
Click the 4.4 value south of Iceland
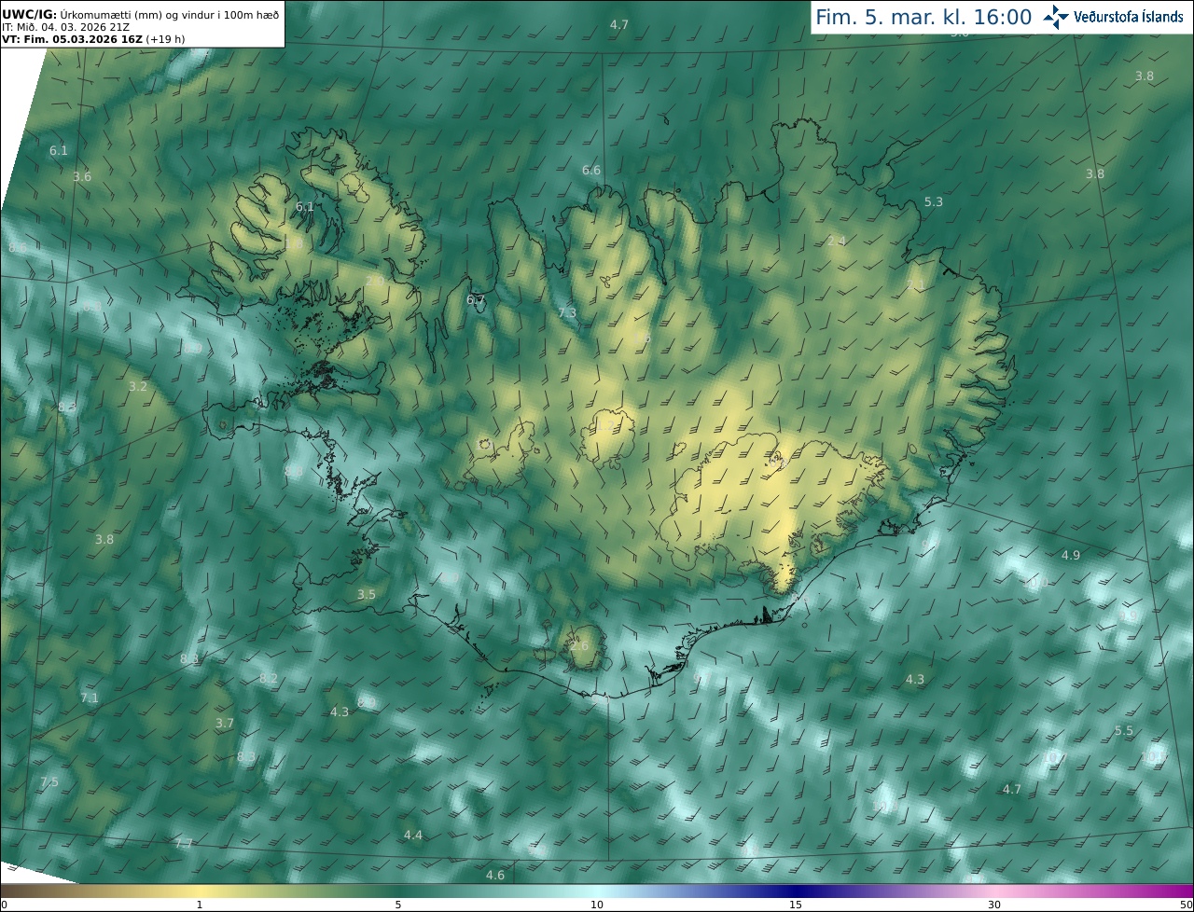[x=413, y=836]
